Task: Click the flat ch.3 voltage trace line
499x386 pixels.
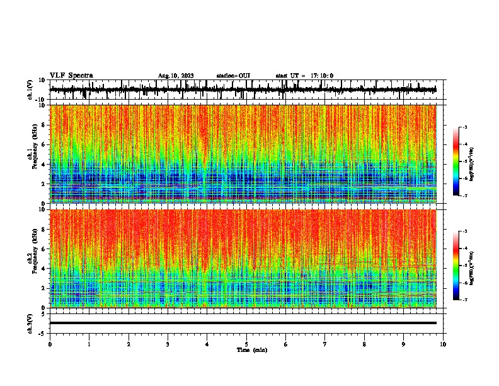Action: point(243,323)
